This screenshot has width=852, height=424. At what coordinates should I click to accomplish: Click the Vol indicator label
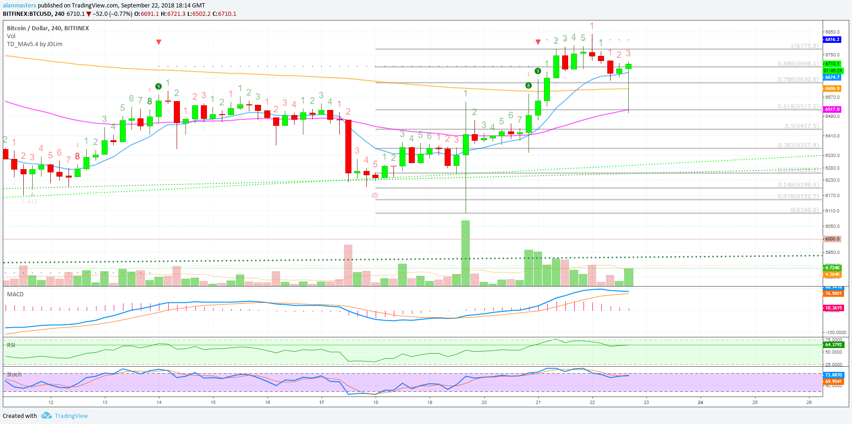(x=11, y=36)
